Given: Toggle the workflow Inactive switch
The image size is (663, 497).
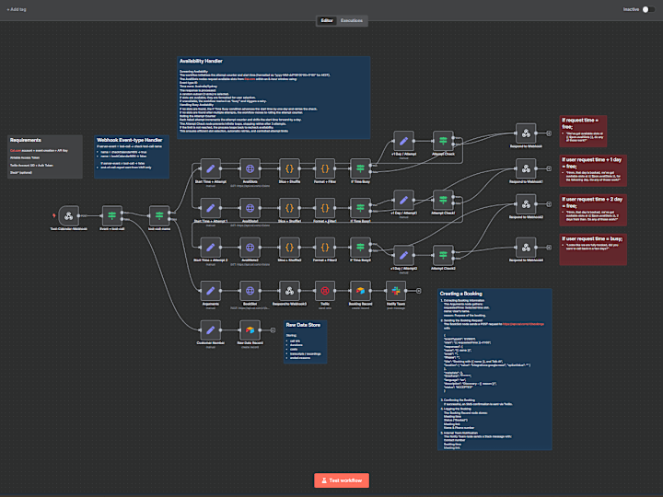Looking at the screenshot, I should (x=648, y=9).
